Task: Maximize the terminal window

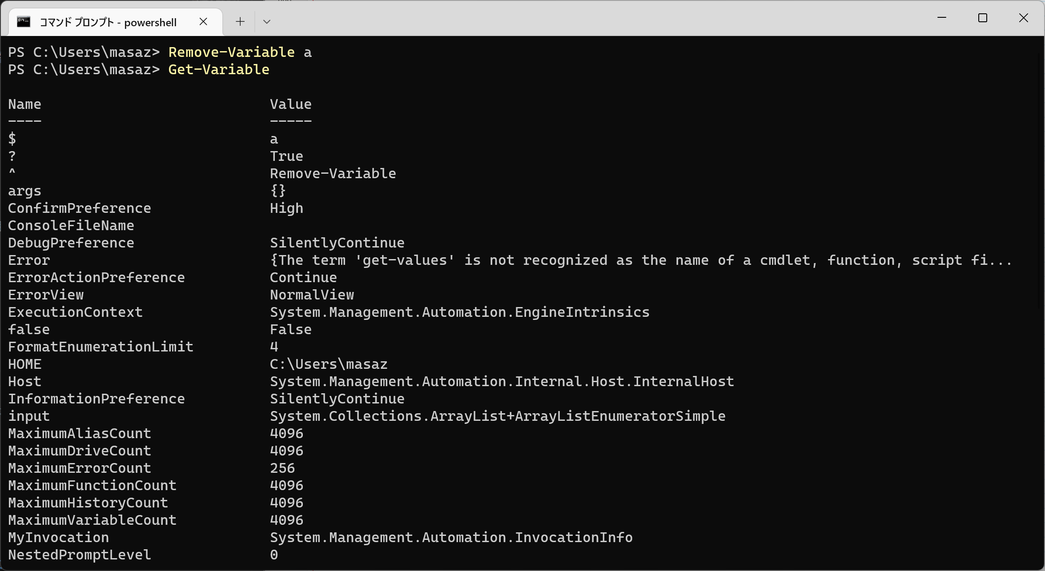Action: [x=983, y=18]
